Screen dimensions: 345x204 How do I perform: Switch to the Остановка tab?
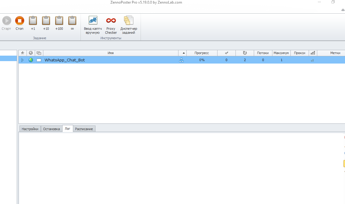click(52, 129)
